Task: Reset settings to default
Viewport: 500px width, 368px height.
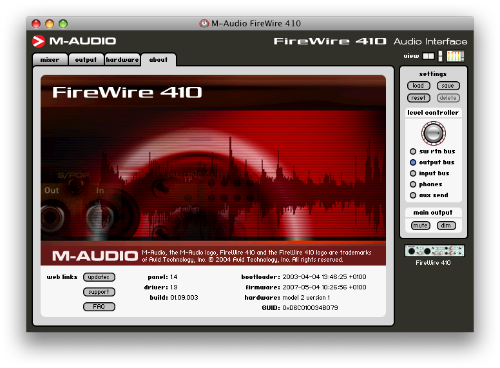Action: (419, 98)
